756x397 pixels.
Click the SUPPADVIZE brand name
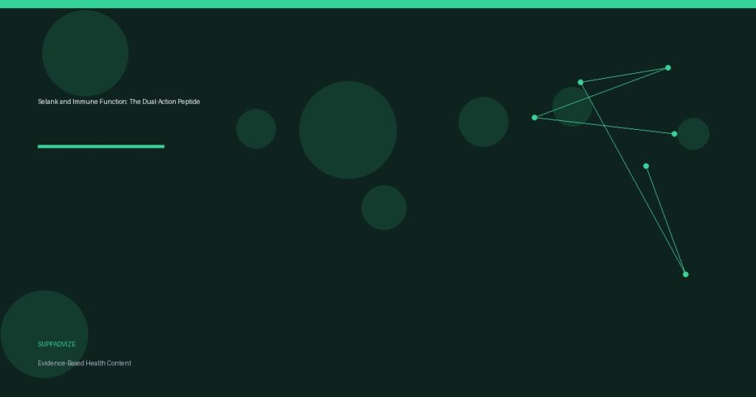tap(57, 345)
